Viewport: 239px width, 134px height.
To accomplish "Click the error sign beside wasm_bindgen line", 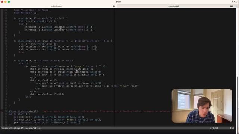I will [x=1, y=111].
